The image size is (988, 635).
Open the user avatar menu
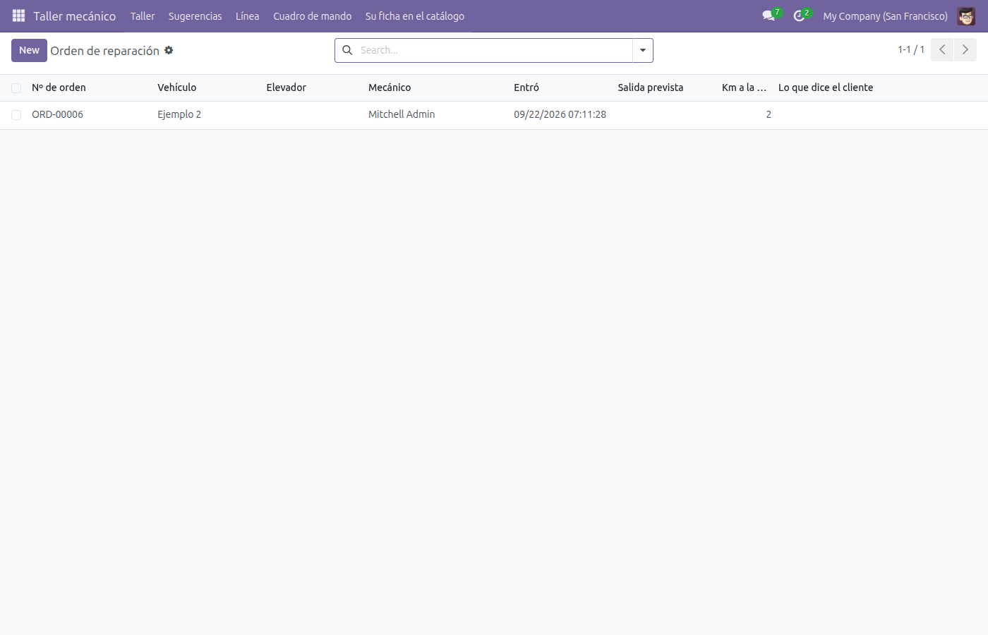[x=966, y=16]
